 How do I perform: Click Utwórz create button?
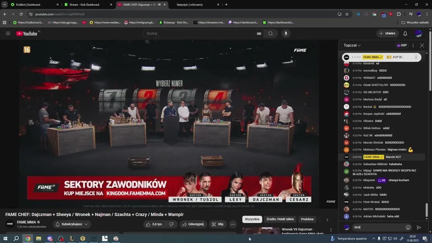[387, 33]
